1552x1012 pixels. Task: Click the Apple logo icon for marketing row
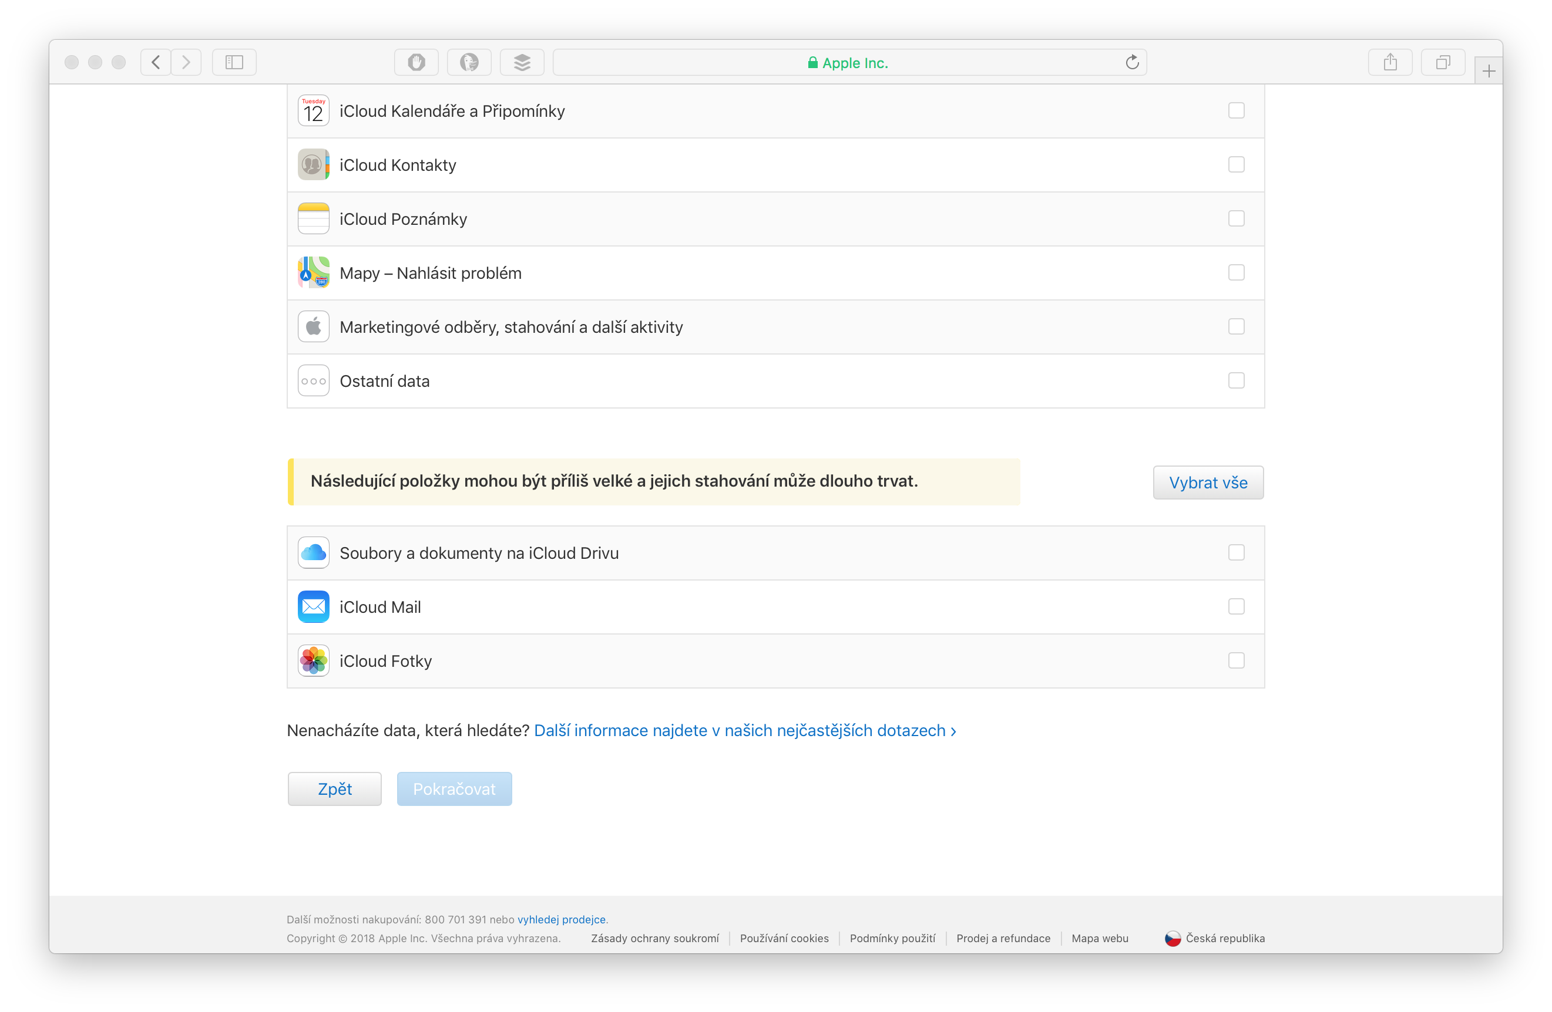pyautogui.click(x=314, y=327)
